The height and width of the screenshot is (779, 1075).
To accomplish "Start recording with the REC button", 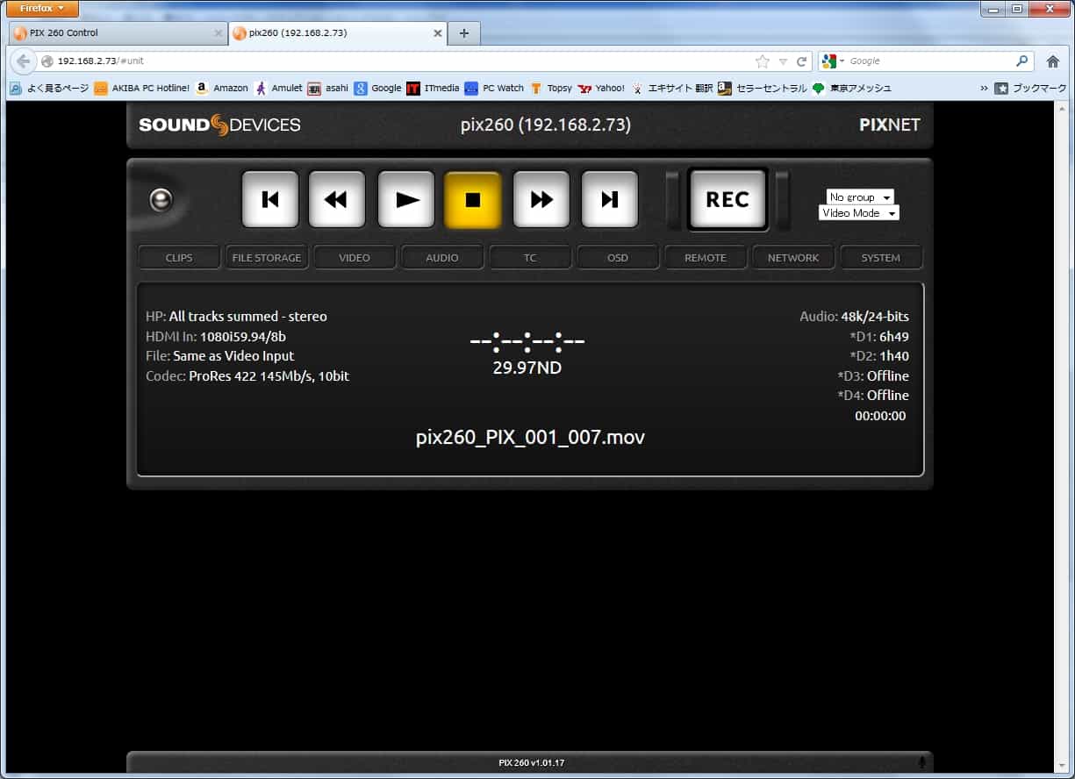I will 727,200.
